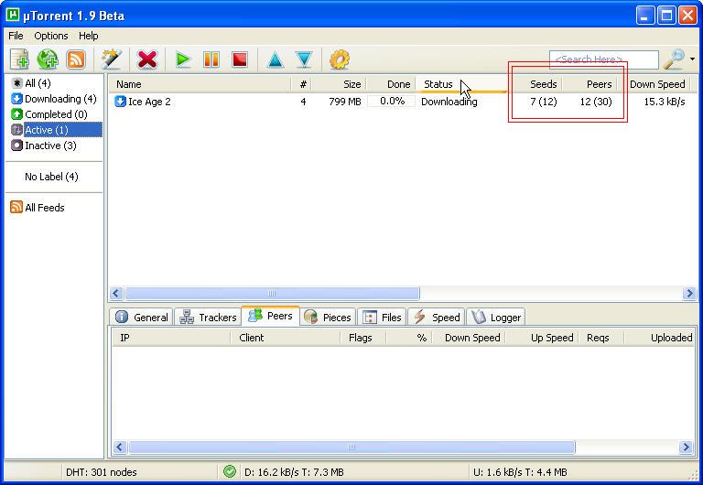The height and width of the screenshot is (485, 703).
Task: Sort by the # column header
Action: 301,84
